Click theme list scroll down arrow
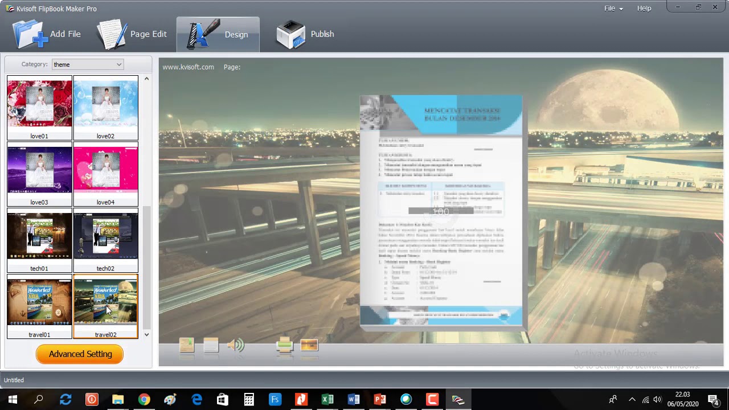Image resolution: width=729 pixels, height=410 pixels. click(x=146, y=335)
